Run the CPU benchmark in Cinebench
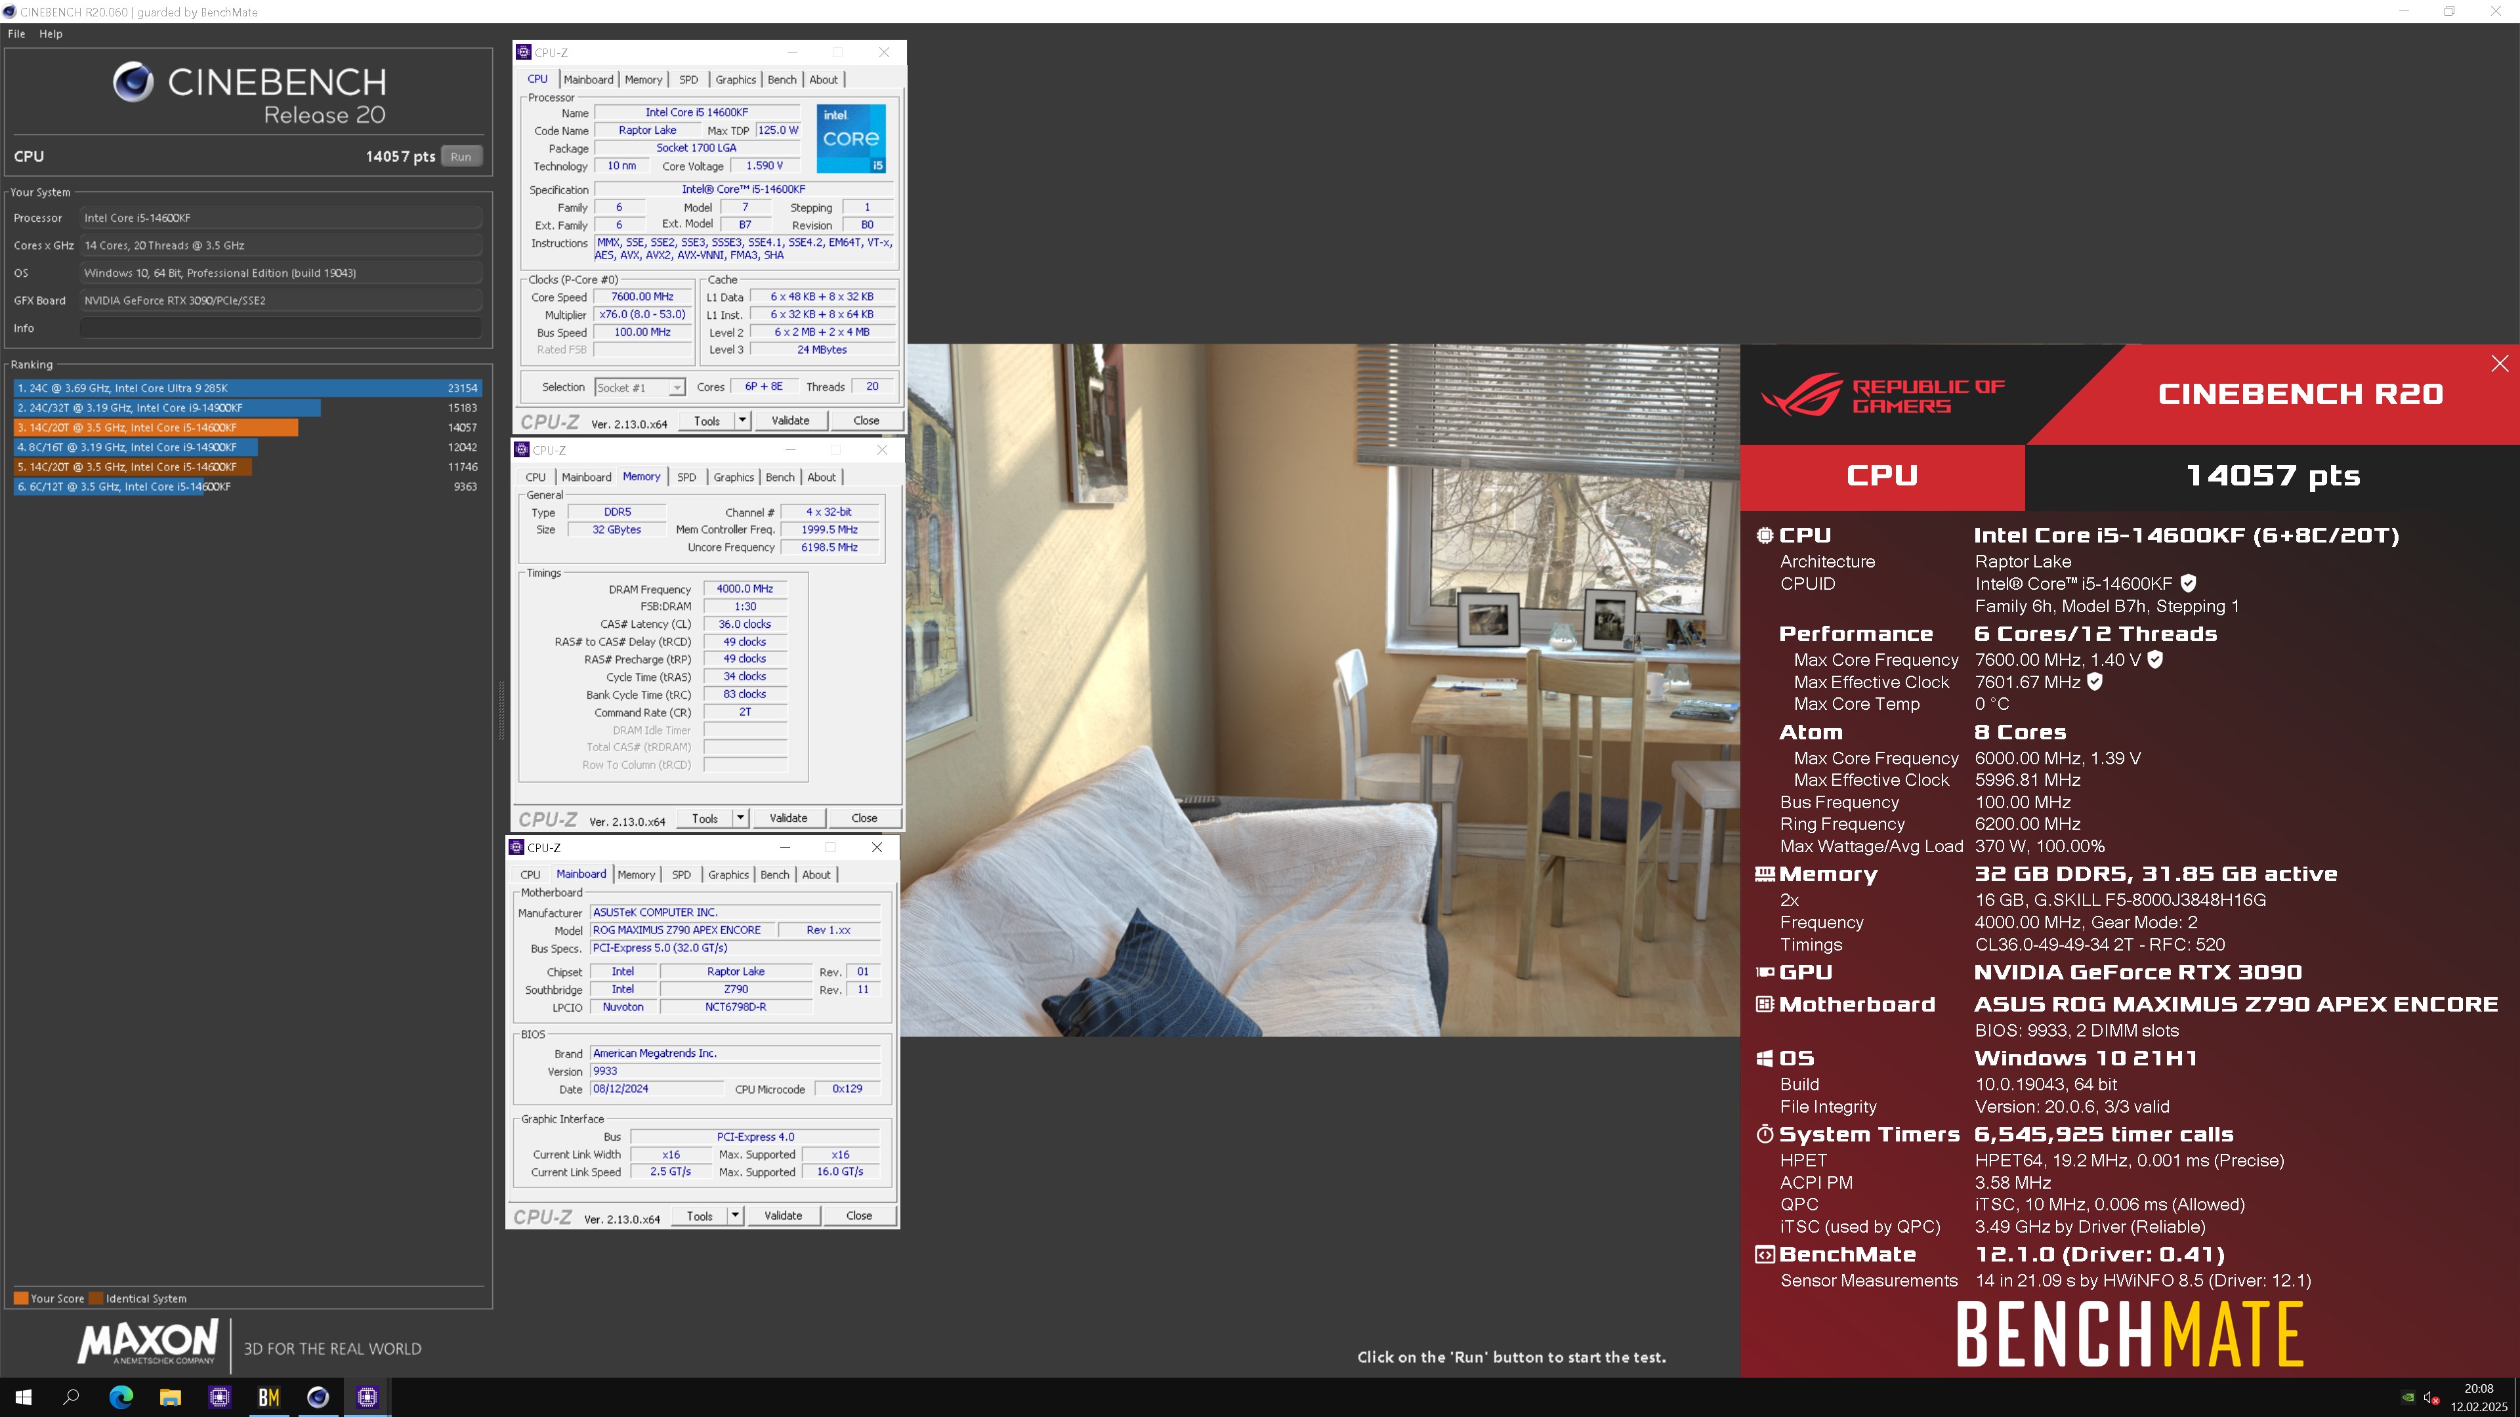The width and height of the screenshot is (2520, 1417). 461,157
